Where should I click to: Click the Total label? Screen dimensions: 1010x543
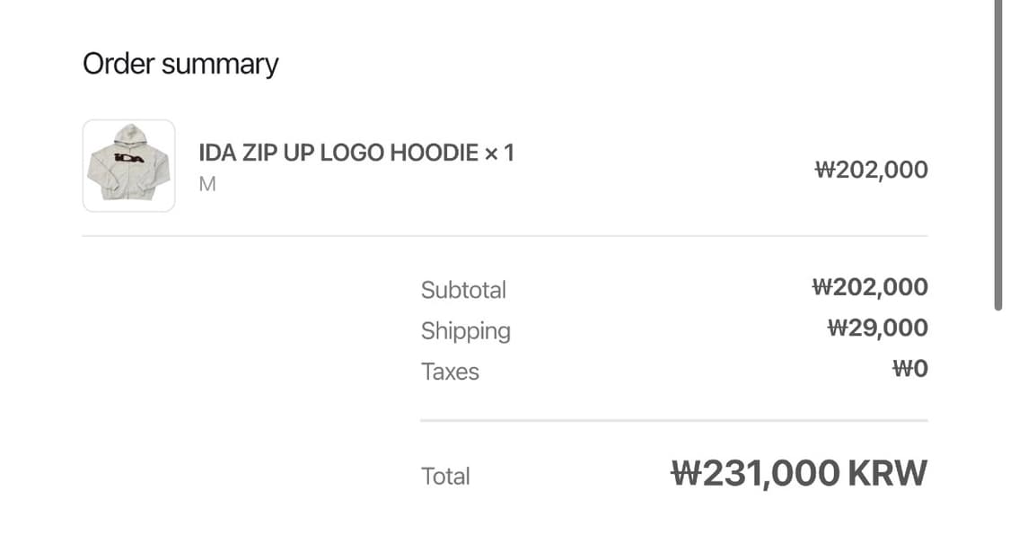tap(445, 476)
